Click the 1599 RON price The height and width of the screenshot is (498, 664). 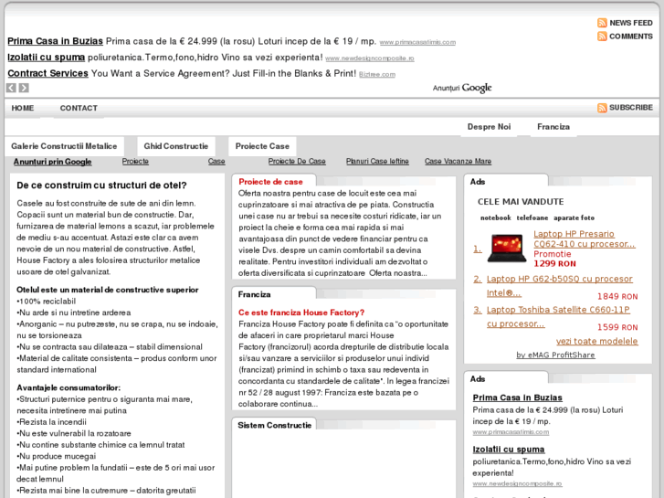point(617,327)
